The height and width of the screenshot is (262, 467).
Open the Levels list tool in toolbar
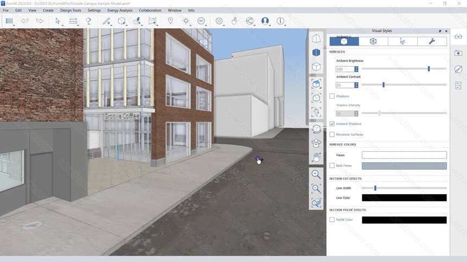click(x=9, y=21)
